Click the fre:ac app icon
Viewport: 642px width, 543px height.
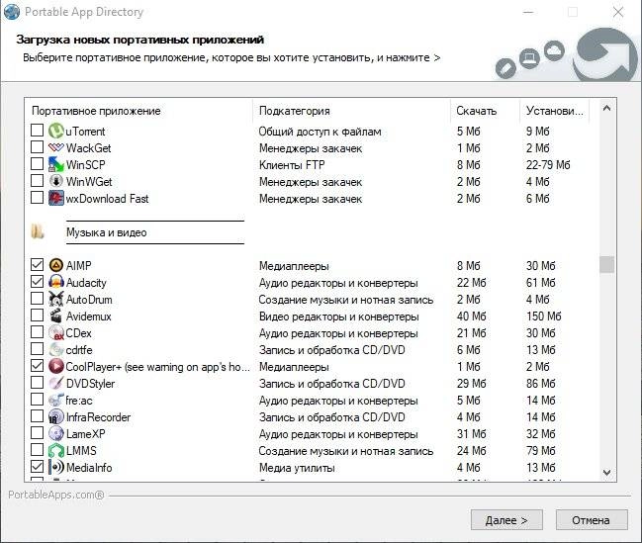[56, 400]
